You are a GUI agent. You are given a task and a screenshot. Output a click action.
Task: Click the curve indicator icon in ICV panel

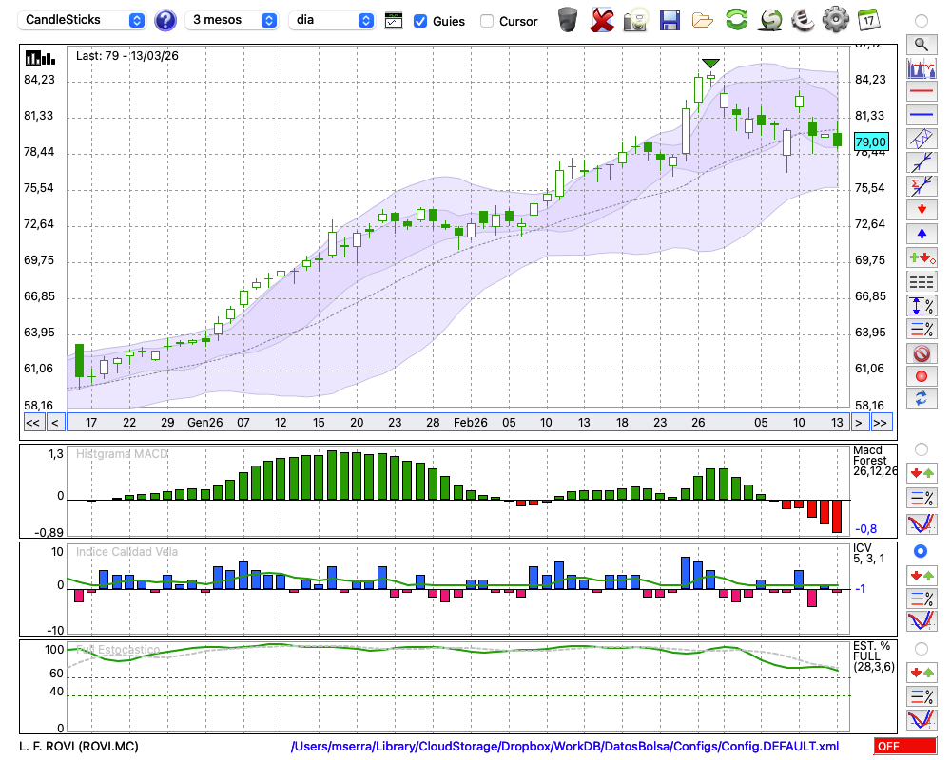click(x=922, y=621)
